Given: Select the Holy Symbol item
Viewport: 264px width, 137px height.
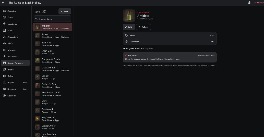Looking at the screenshot, I should click(52, 119).
